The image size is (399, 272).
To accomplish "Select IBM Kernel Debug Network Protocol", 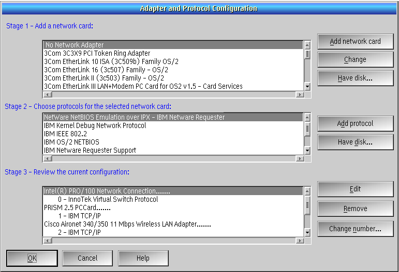I will [x=173, y=125].
